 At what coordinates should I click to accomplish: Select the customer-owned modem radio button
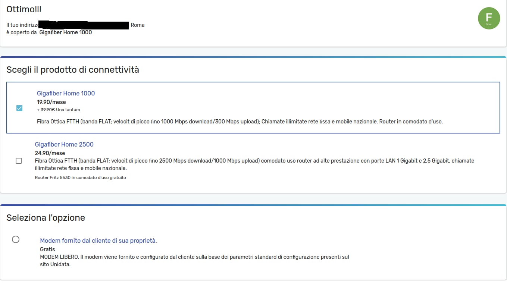pyautogui.click(x=16, y=239)
